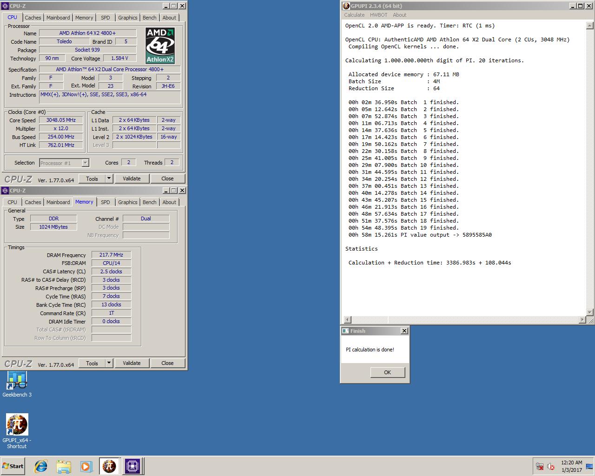Open GPUPI HWBOT menu
The height and width of the screenshot is (476, 595).
(x=378, y=15)
